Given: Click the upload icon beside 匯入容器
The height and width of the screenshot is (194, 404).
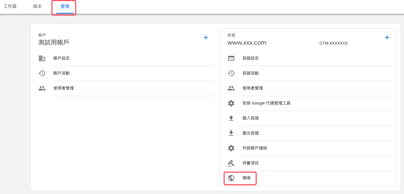Looking at the screenshot, I should coord(231,118).
